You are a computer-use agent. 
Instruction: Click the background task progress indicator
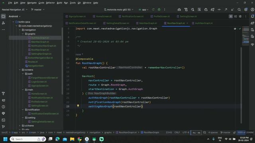pyautogui.click(x=196, y=133)
